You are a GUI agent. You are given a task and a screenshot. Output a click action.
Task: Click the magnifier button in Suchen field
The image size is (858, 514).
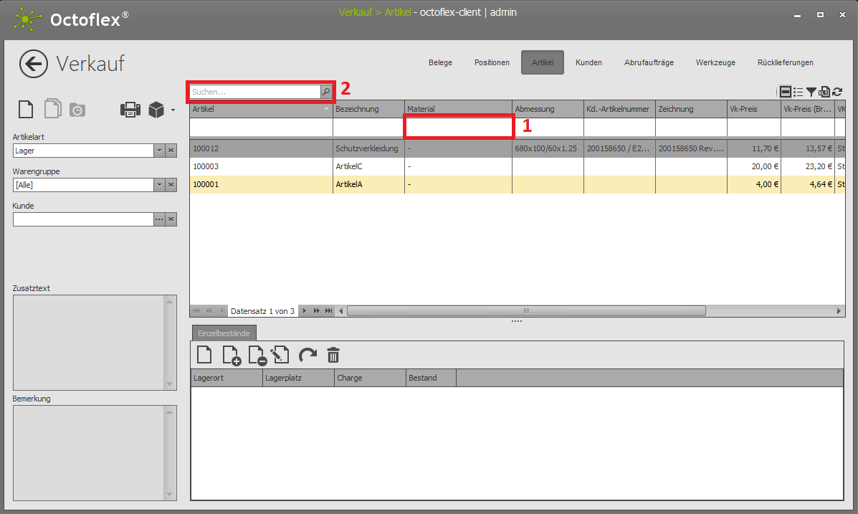[326, 92]
